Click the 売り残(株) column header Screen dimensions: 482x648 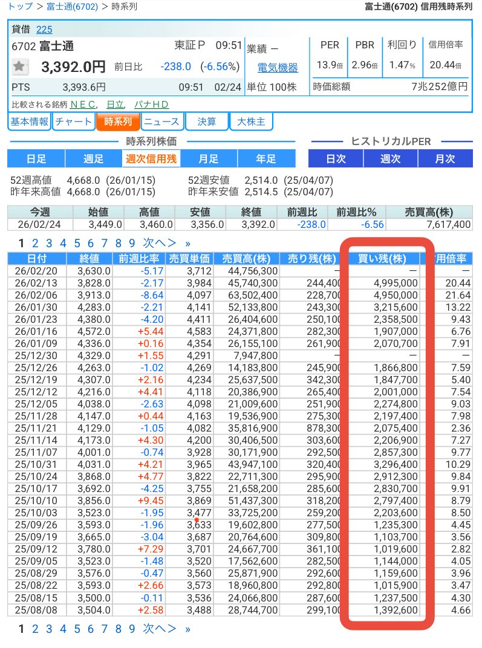311,259
